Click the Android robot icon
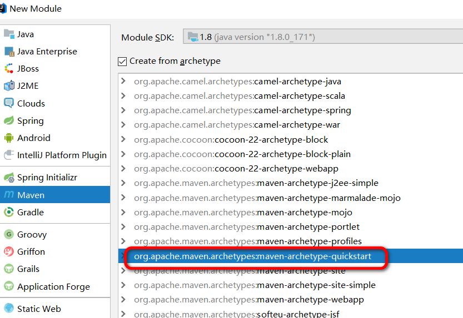 (x=9, y=138)
